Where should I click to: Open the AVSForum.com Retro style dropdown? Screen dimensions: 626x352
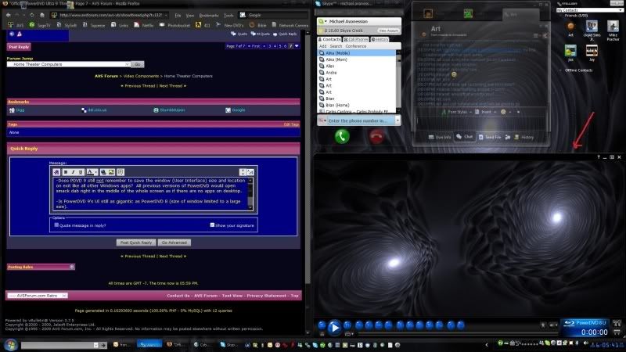pyautogui.click(x=37, y=296)
